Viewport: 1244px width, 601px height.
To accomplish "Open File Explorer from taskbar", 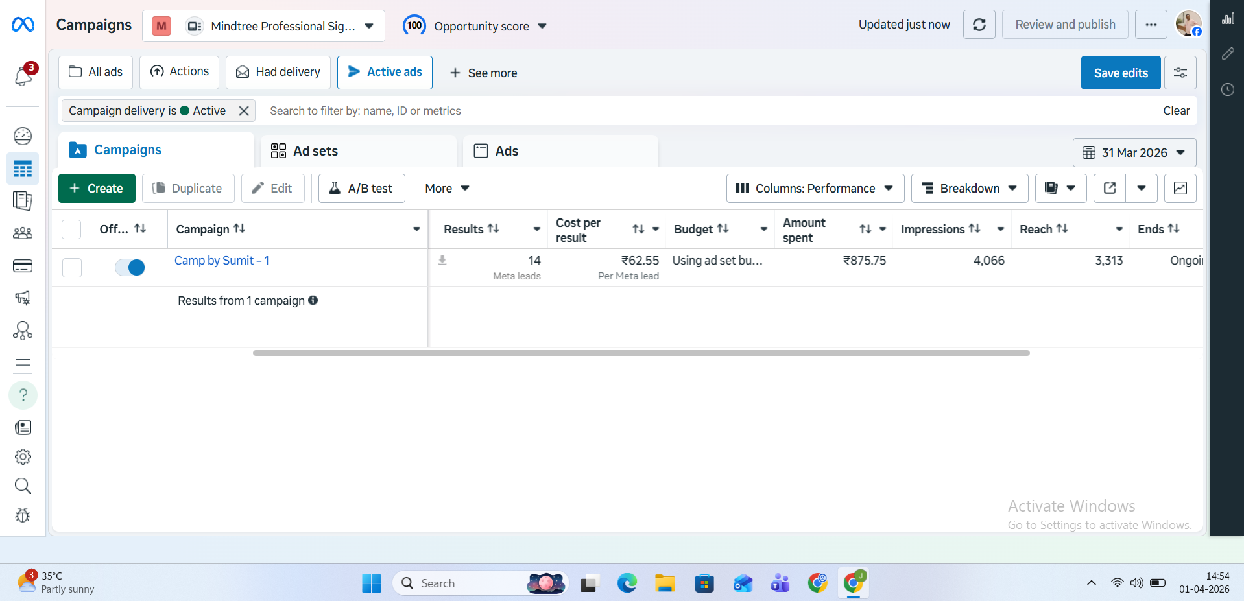I will point(665,583).
